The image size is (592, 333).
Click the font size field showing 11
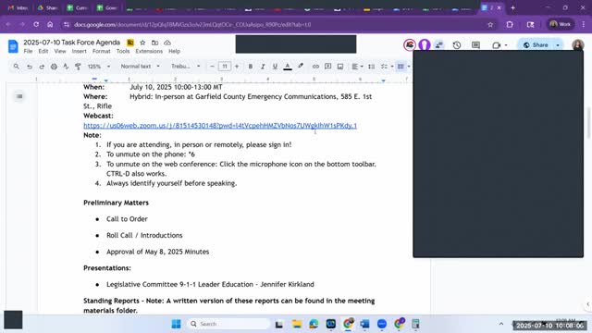click(224, 67)
